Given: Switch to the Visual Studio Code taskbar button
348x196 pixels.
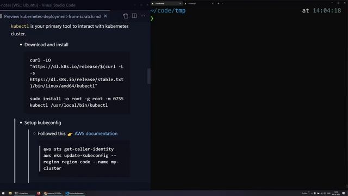Looking at the screenshot, I should 75,193.
